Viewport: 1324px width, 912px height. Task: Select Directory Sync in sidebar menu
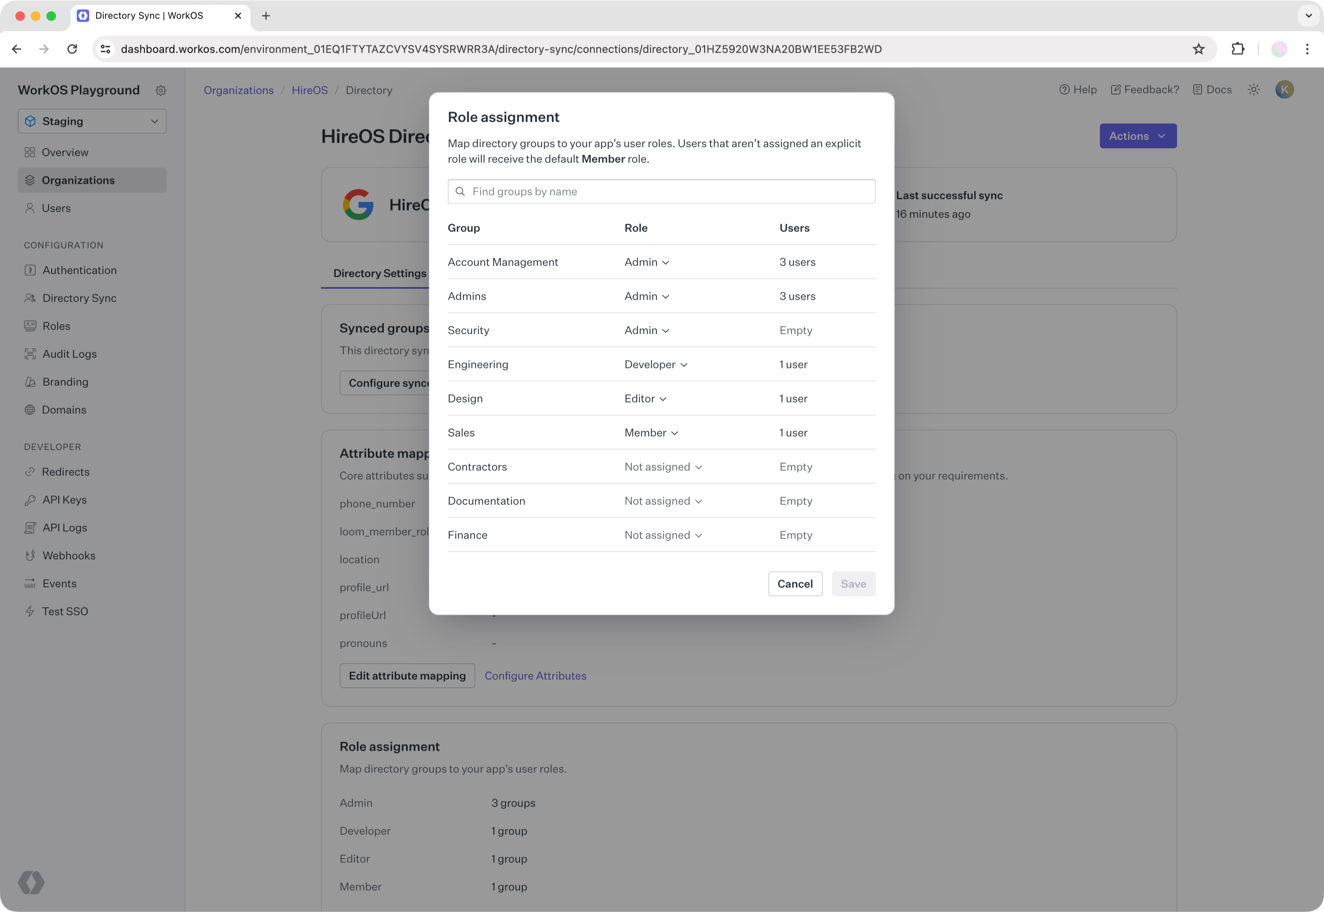79,298
